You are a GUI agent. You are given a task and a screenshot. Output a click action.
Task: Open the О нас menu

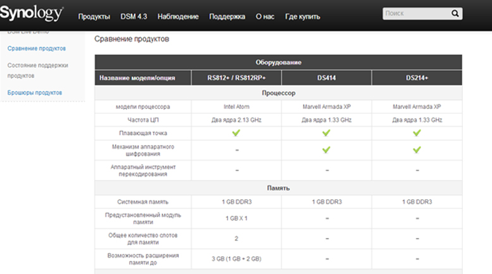click(265, 16)
